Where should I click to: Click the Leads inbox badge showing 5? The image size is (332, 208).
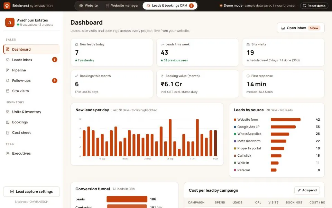[x=55, y=60]
